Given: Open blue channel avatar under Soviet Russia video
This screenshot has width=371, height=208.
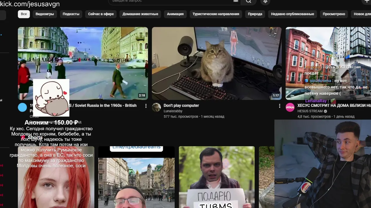Looking at the screenshot, I should 22,107.
